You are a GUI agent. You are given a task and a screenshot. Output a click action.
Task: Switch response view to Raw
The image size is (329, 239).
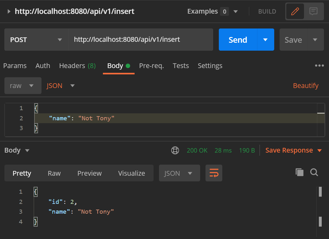(54, 173)
